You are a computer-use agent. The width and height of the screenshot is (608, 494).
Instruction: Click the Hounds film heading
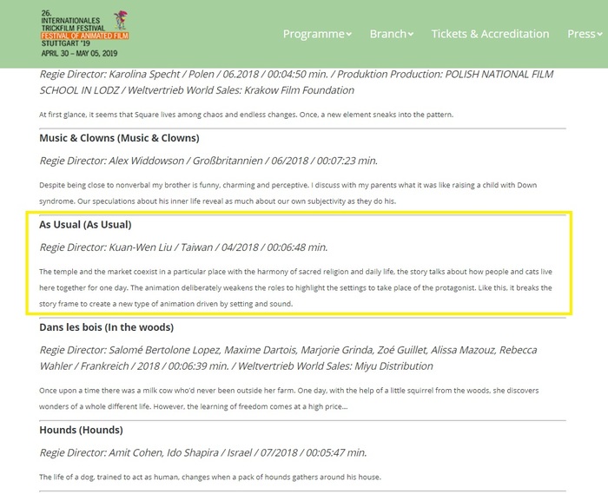point(81,430)
